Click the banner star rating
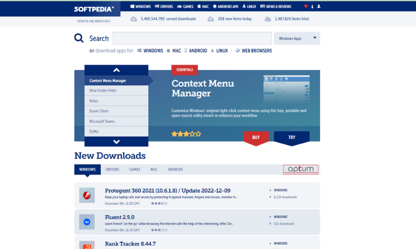Screen dimensions: 416x249 coord(186,134)
